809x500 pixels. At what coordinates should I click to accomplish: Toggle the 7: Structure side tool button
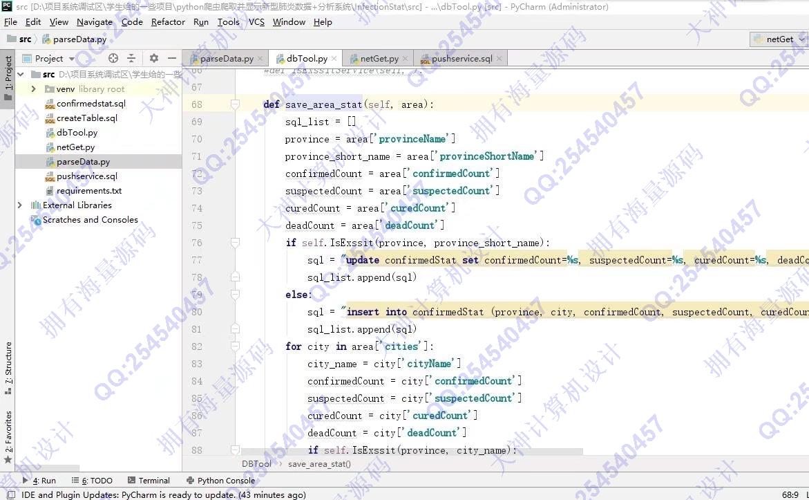coord(8,368)
